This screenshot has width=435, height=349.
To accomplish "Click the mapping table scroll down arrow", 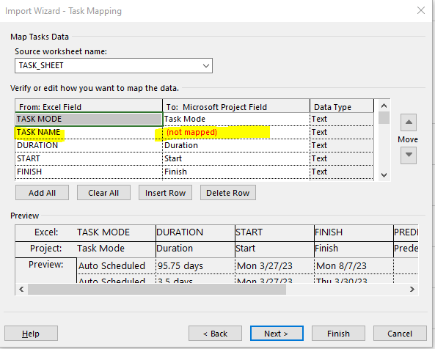I will (384, 175).
